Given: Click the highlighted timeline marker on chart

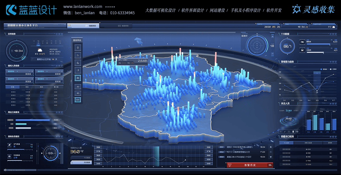Looking at the screenshot, I should point(156,155).
